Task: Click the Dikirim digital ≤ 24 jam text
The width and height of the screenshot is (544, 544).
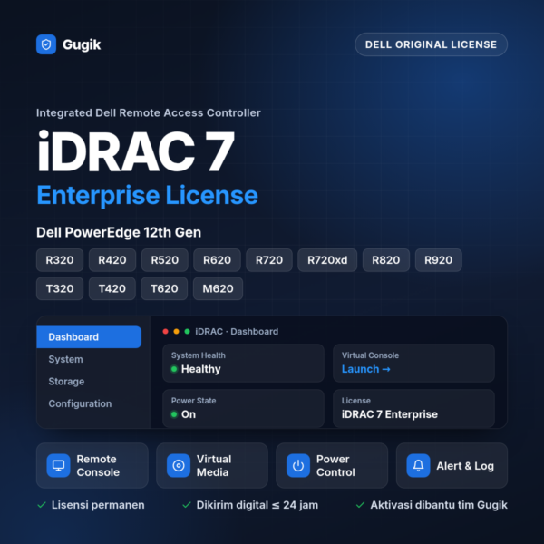Action: [x=257, y=505]
